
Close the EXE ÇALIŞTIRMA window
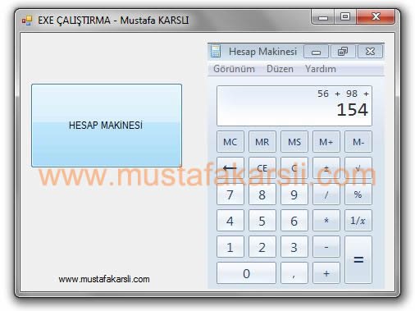[376, 17]
